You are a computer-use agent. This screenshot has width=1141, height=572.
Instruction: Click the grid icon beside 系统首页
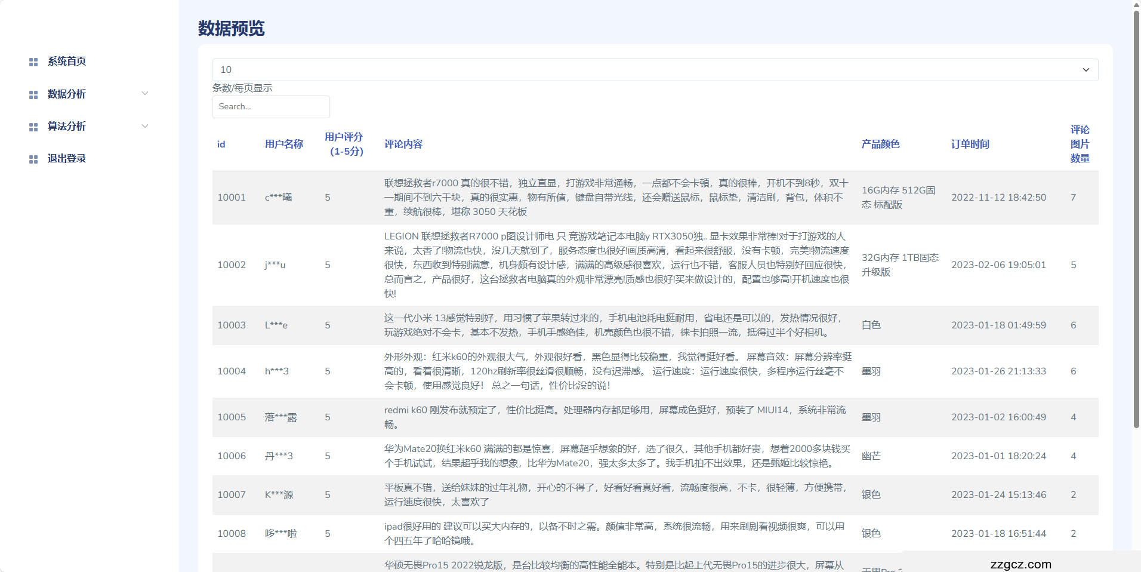33,62
